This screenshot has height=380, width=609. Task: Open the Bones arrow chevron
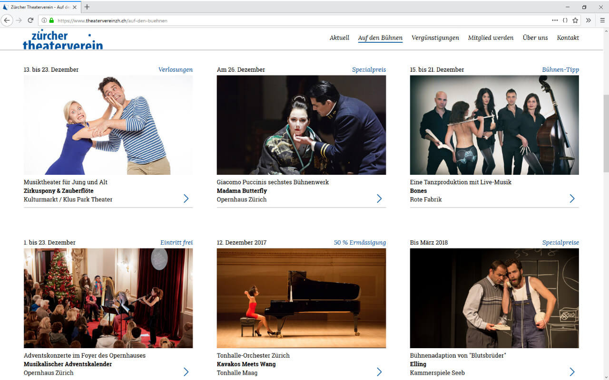(572, 199)
